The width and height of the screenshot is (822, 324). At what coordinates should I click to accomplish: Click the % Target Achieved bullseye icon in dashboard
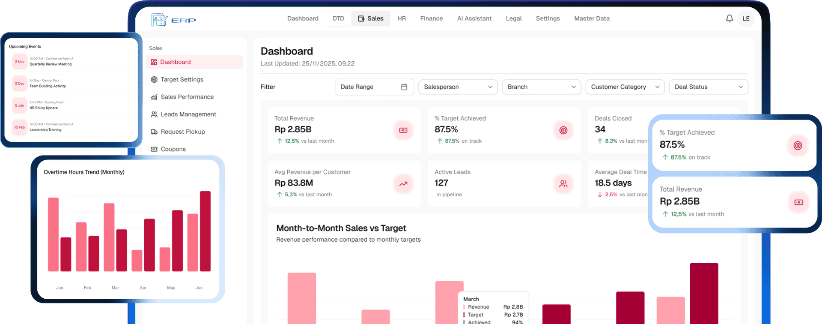563,130
